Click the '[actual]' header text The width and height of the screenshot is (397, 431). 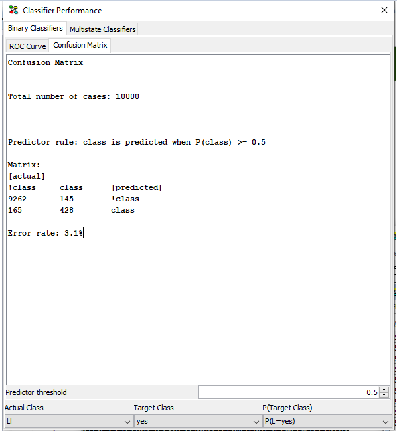pyautogui.click(x=26, y=176)
